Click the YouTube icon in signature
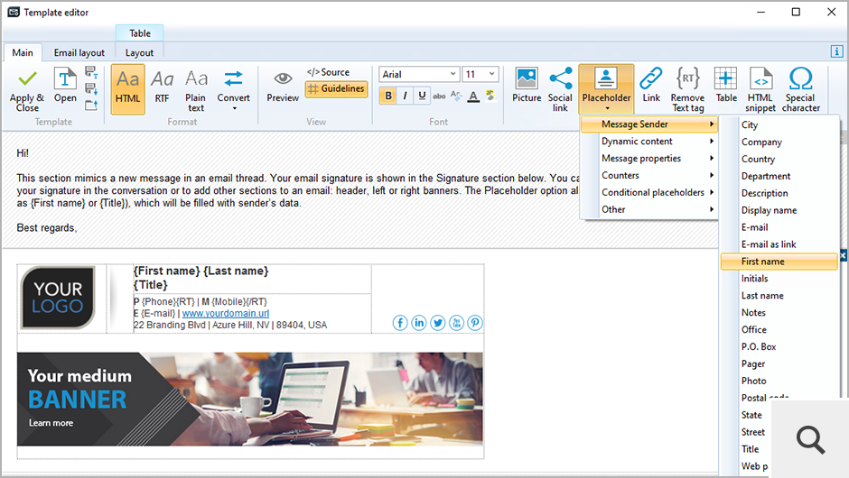 (x=456, y=323)
